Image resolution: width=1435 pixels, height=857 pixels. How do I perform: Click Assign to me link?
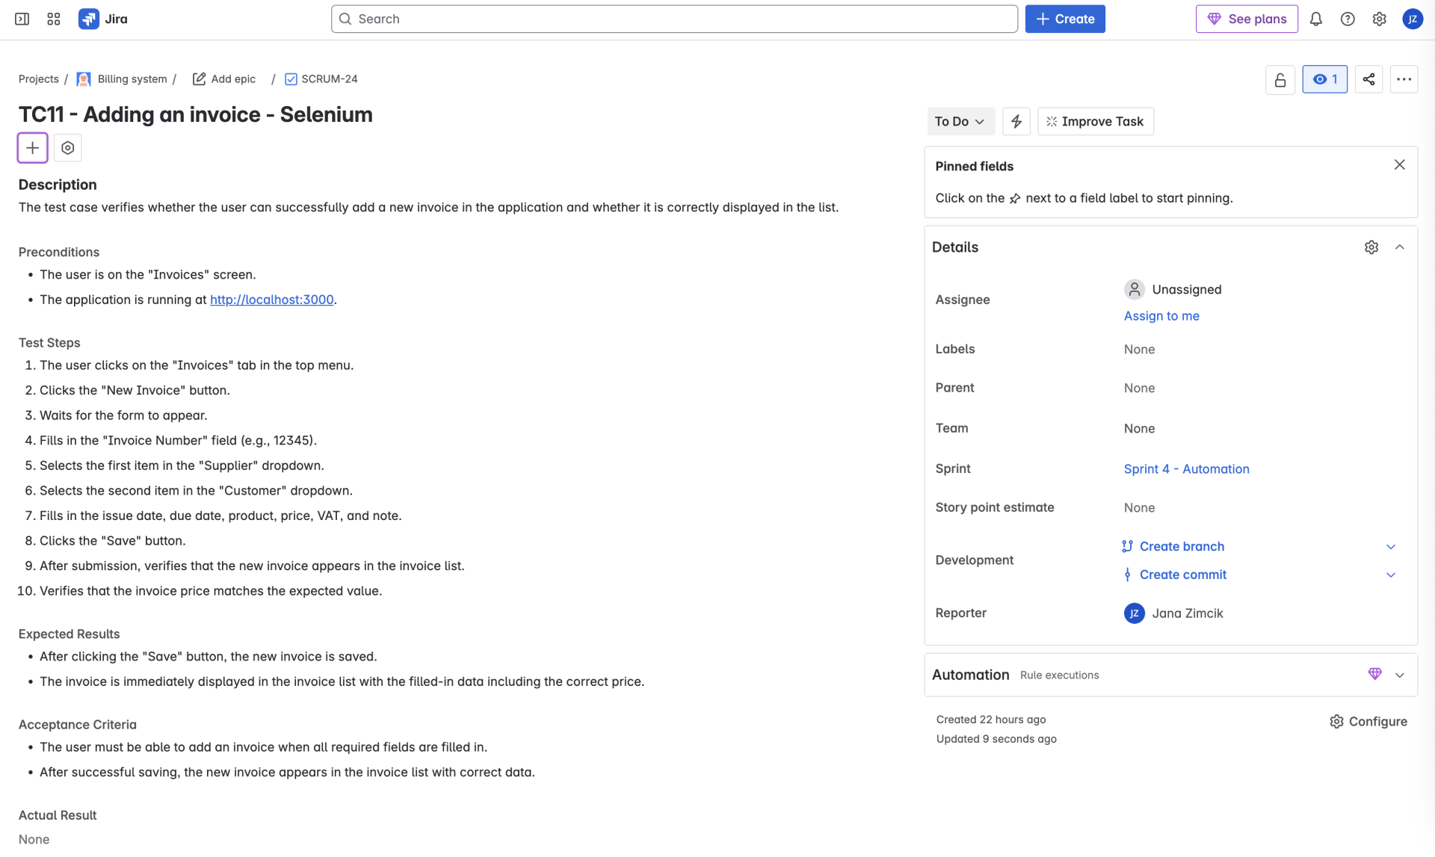pos(1161,316)
